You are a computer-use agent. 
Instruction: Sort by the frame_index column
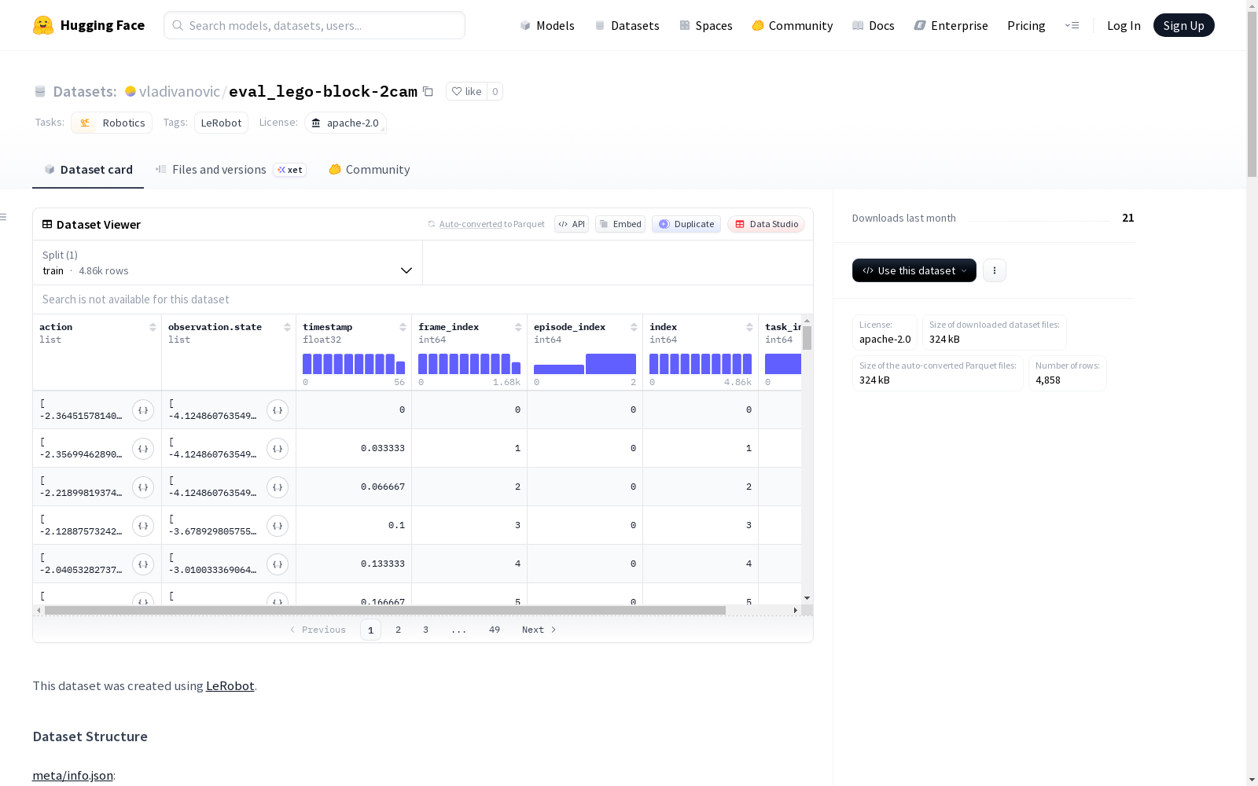(x=518, y=327)
